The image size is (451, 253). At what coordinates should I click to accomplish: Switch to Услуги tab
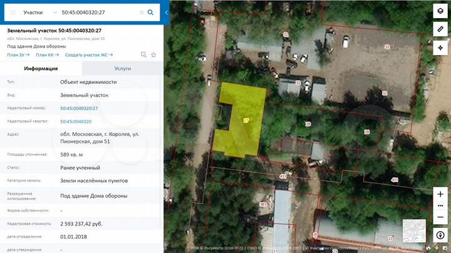point(123,68)
